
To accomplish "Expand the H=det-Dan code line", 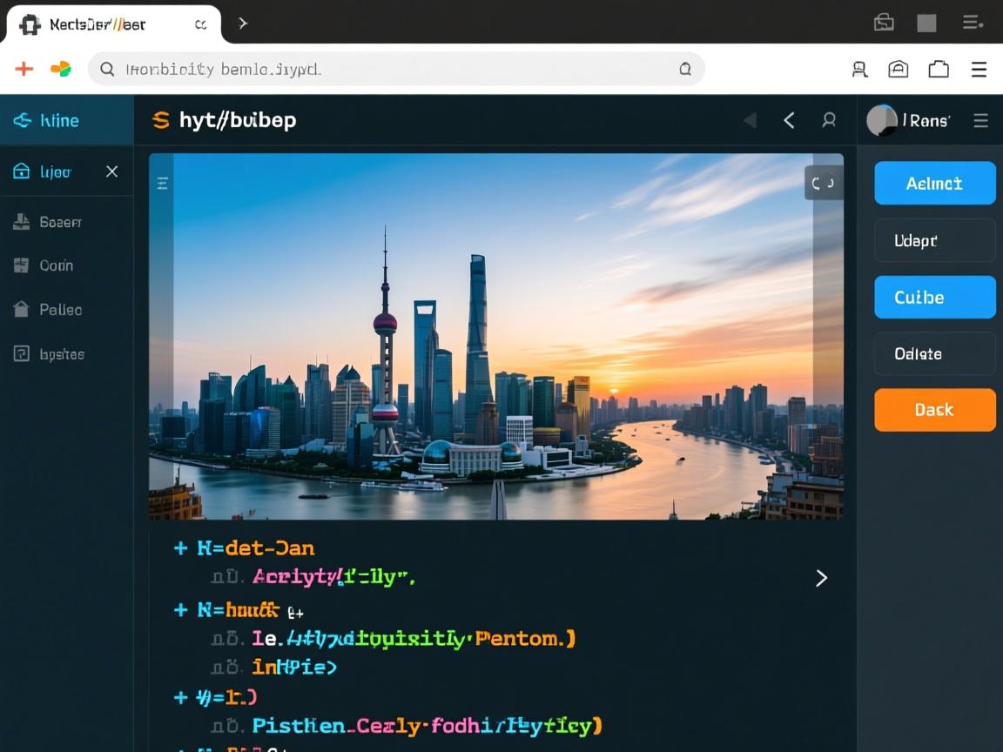I will (181, 548).
